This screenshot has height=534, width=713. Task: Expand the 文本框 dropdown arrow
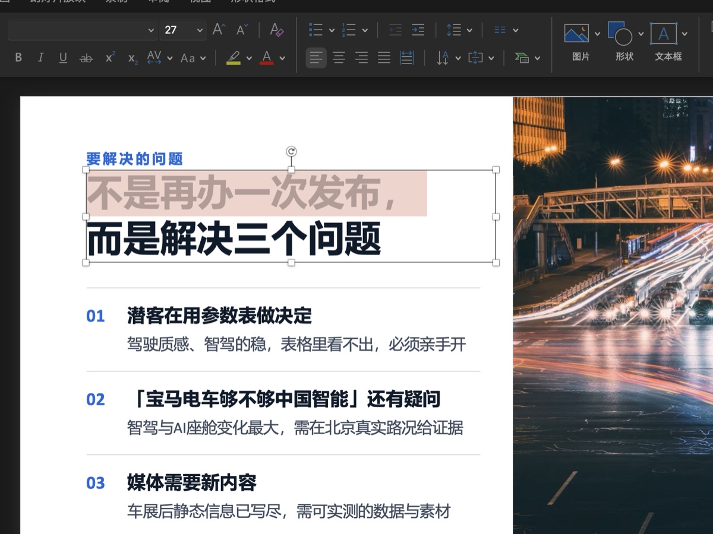click(x=685, y=34)
